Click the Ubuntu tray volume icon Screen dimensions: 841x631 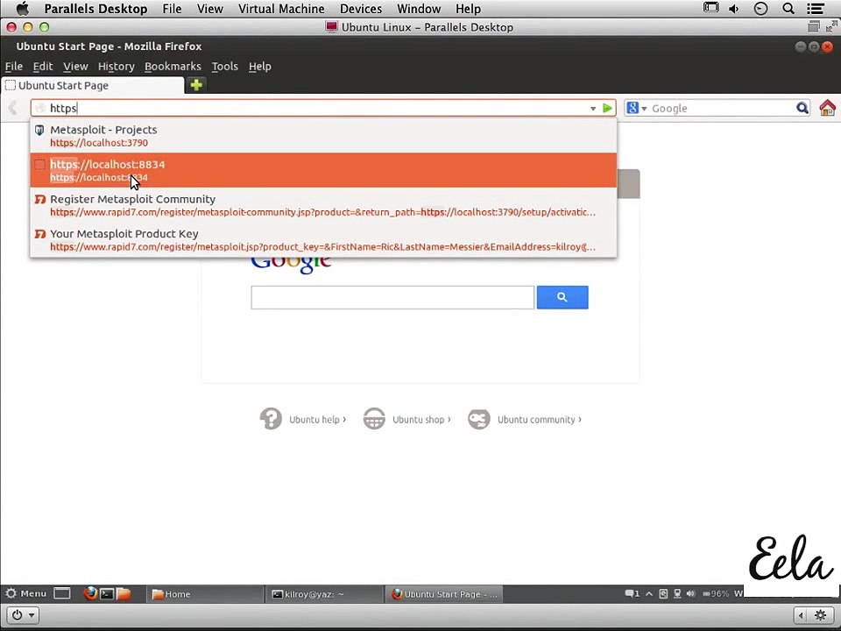(x=691, y=593)
